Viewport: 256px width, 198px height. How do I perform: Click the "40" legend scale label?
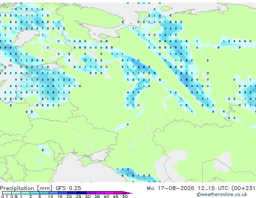[x=106, y=196]
